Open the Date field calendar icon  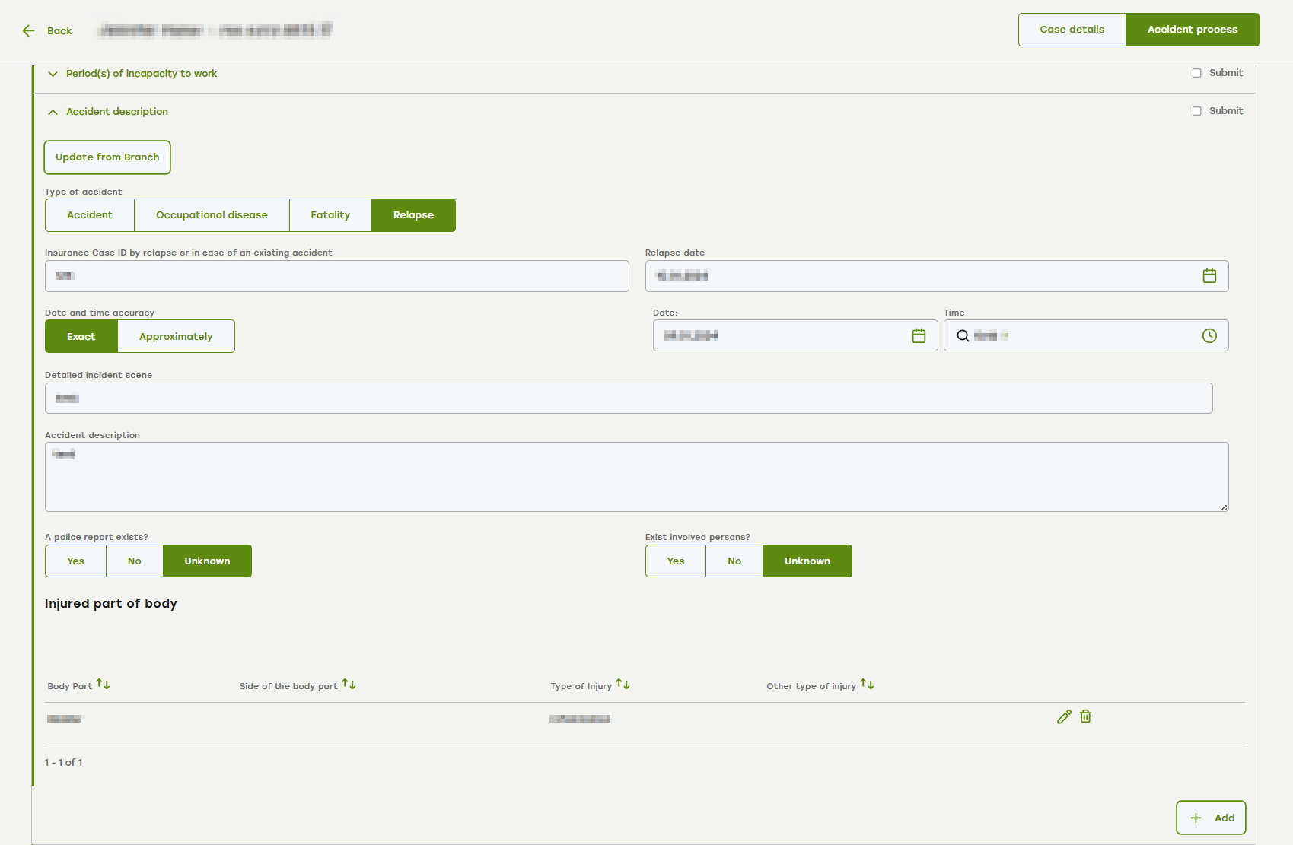(919, 335)
